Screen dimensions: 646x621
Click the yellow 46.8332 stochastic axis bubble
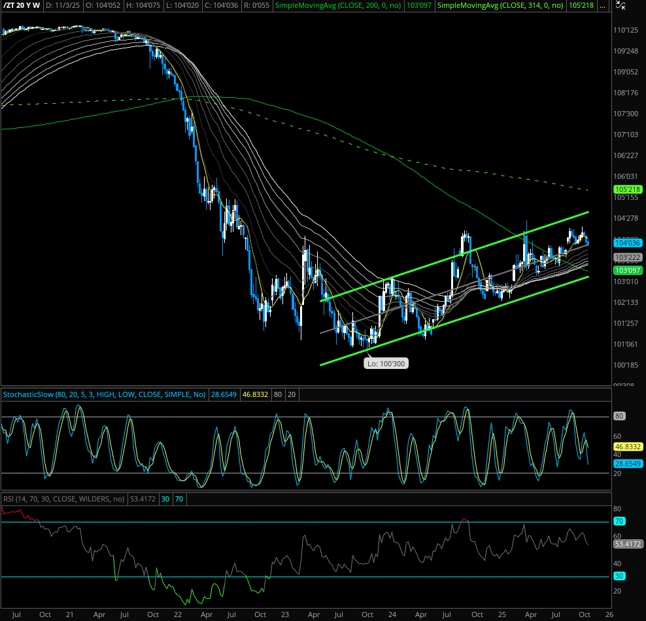[628, 447]
